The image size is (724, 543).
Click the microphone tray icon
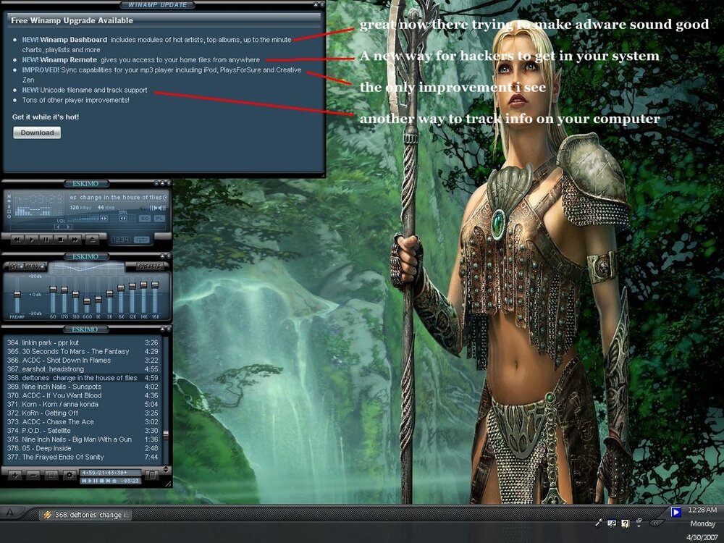click(599, 523)
